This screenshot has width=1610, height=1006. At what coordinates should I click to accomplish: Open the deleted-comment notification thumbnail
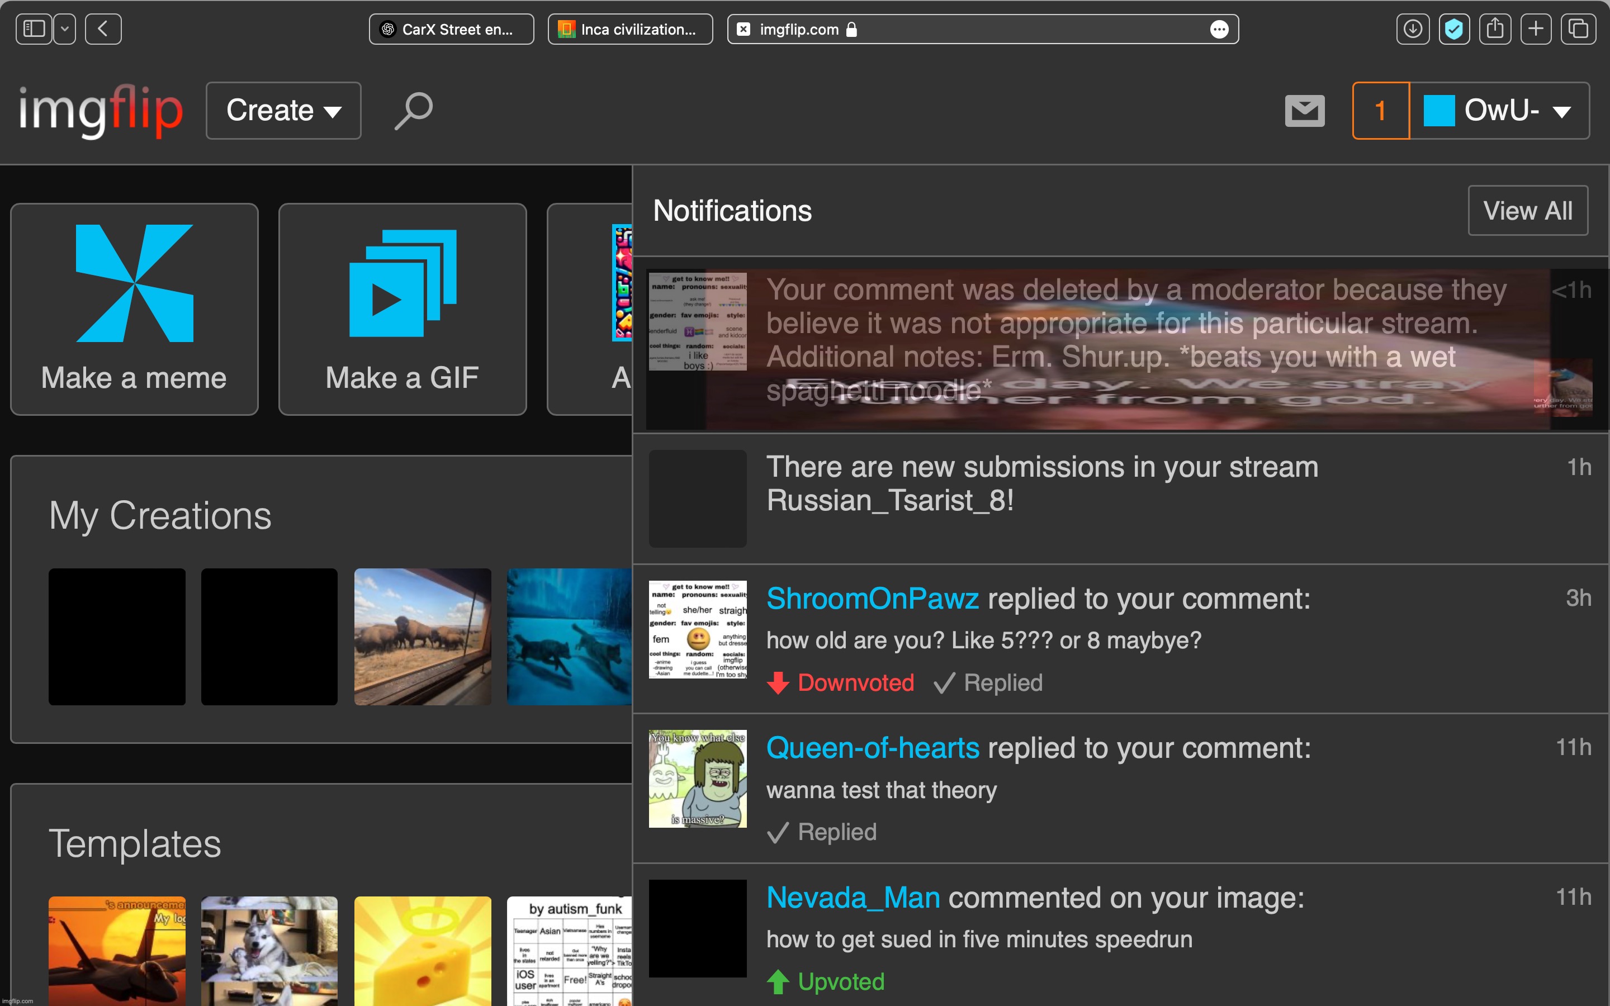[x=698, y=321]
